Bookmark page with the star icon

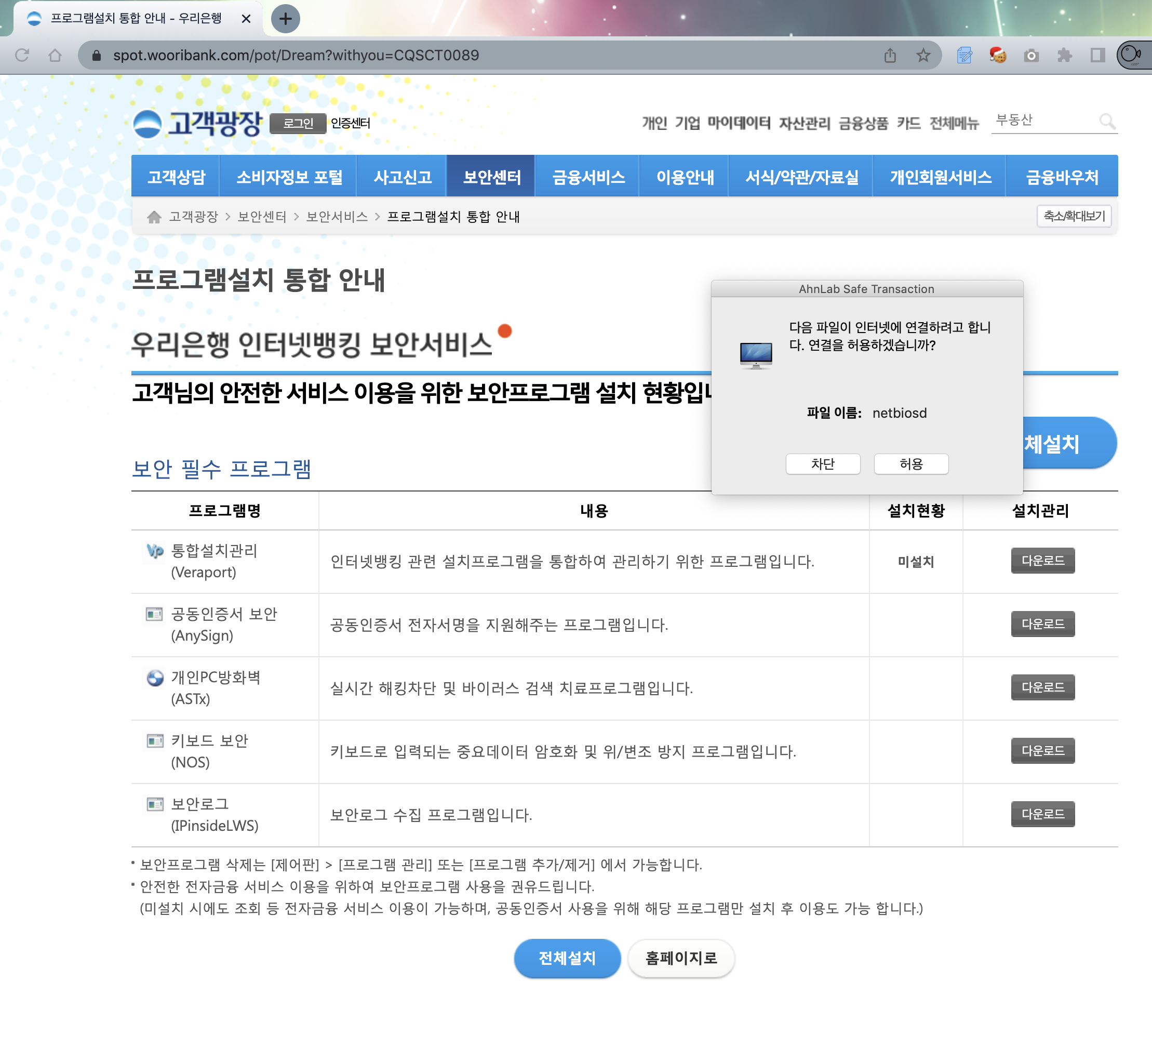tap(923, 55)
